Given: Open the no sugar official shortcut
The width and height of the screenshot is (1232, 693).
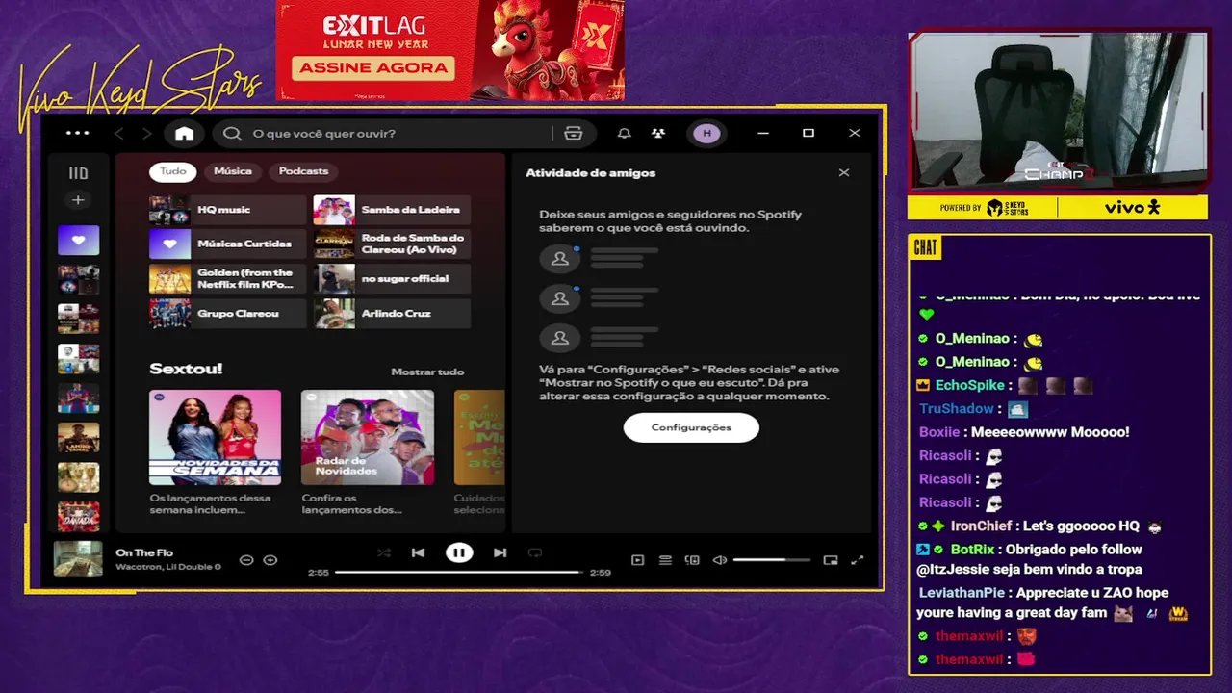Looking at the screenshot, I should pyautogui.click(x=392, y=279).
